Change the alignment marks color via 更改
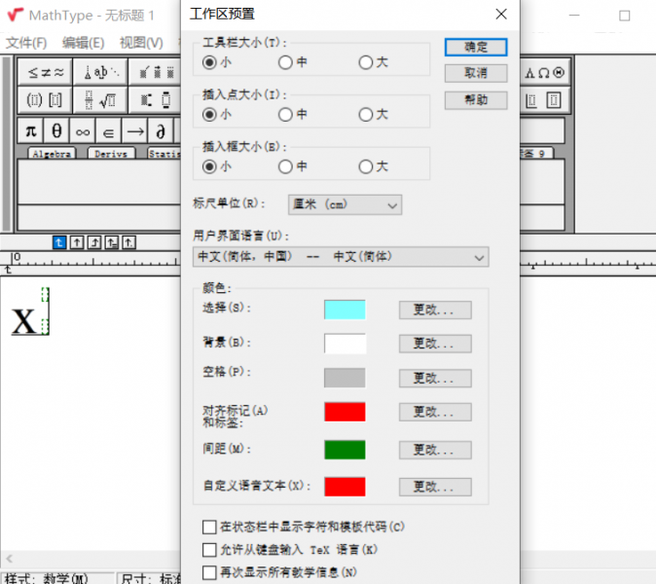 click(x=435, y=412)
